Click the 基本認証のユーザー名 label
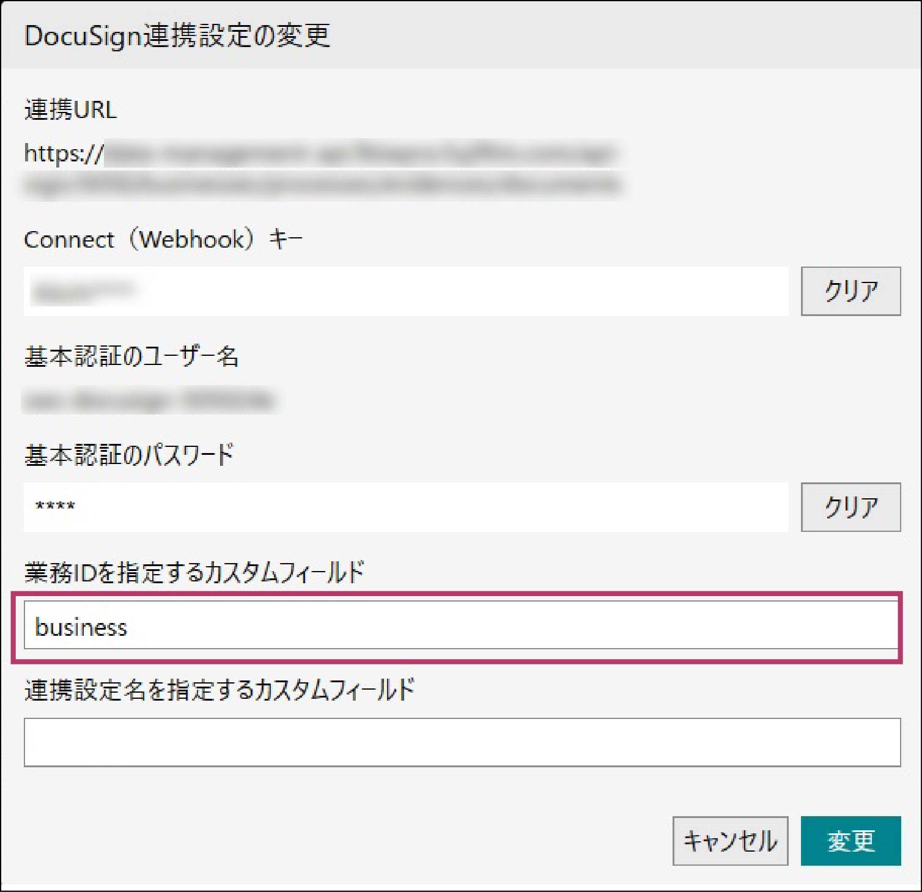922x892 pixels. 131,356
